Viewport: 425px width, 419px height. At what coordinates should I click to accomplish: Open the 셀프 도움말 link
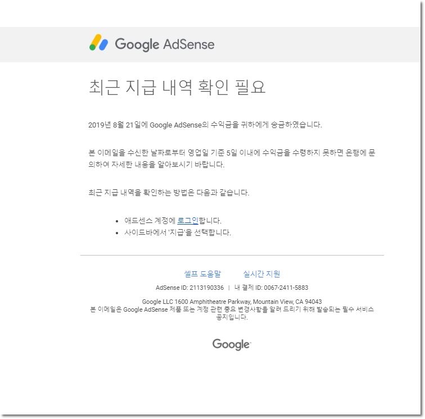click(x=202, y=274)
